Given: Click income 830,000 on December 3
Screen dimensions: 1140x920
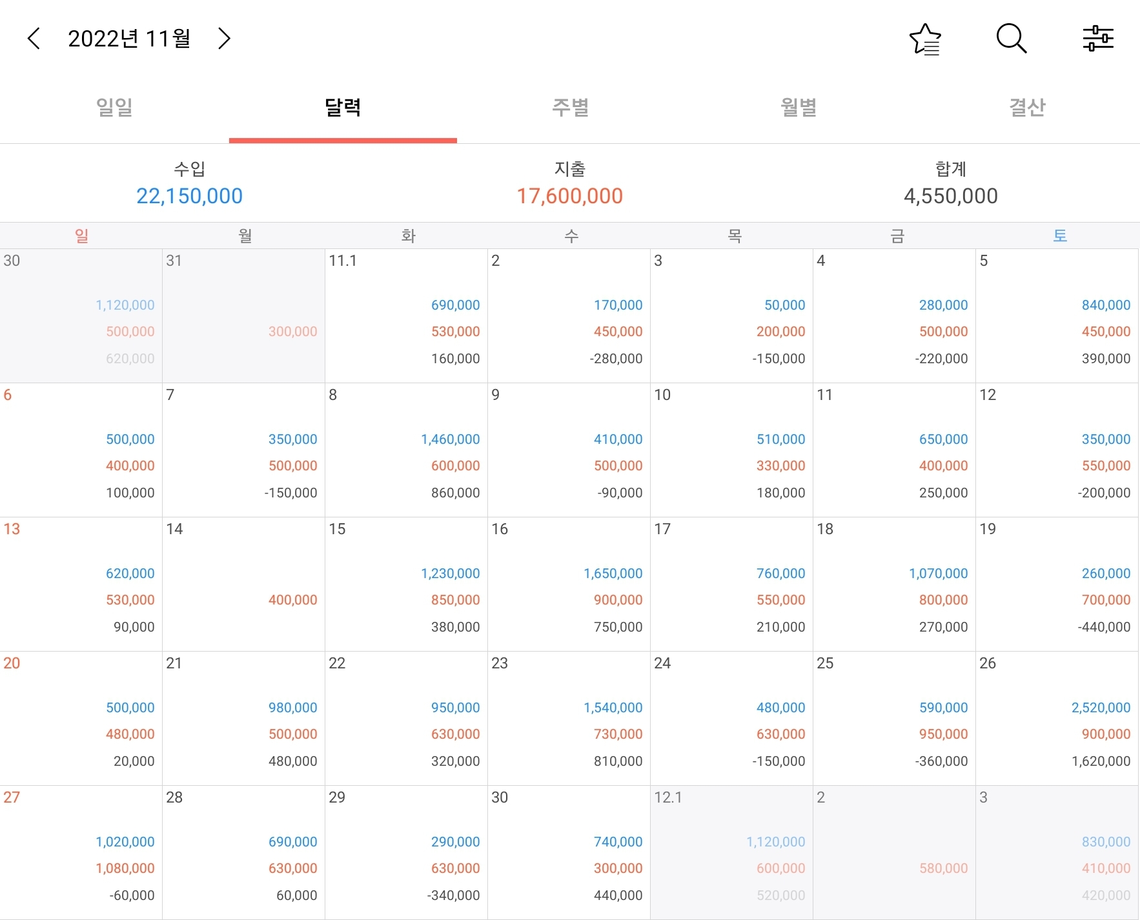Looking at the screenshot, I should [x=1106, y=842].
